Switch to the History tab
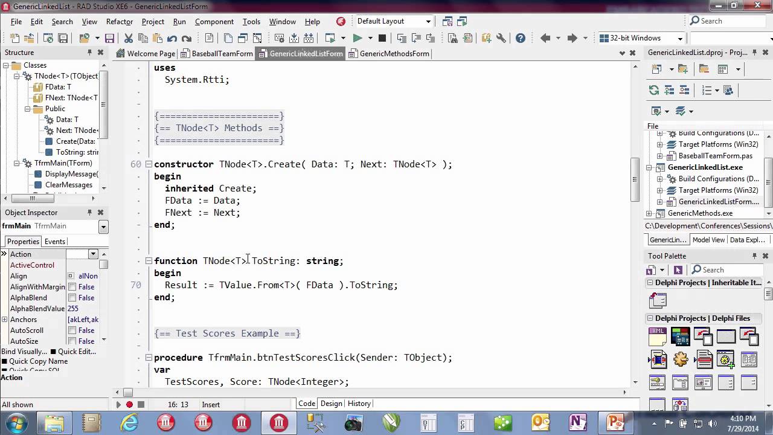773x435 pixels. coord(359,404)
